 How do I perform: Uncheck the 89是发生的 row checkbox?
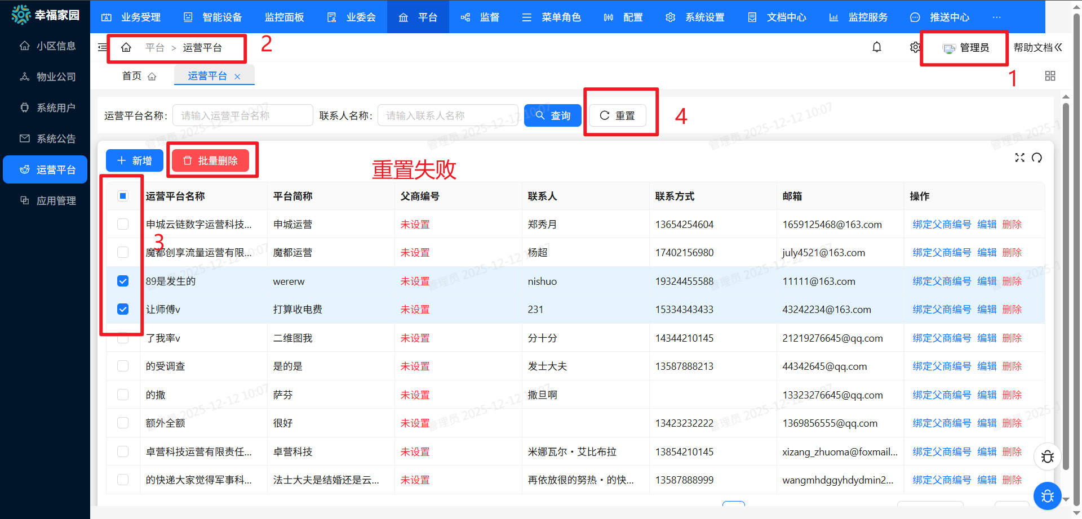(123, 281)
